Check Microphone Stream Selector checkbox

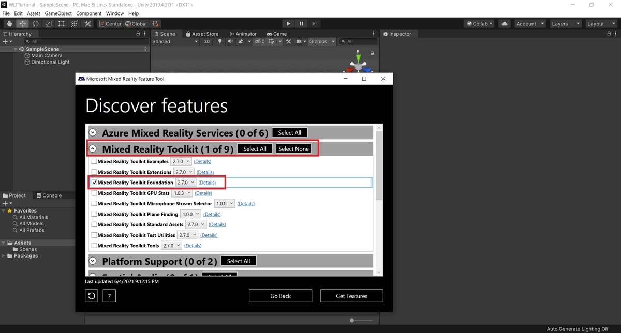94,203
